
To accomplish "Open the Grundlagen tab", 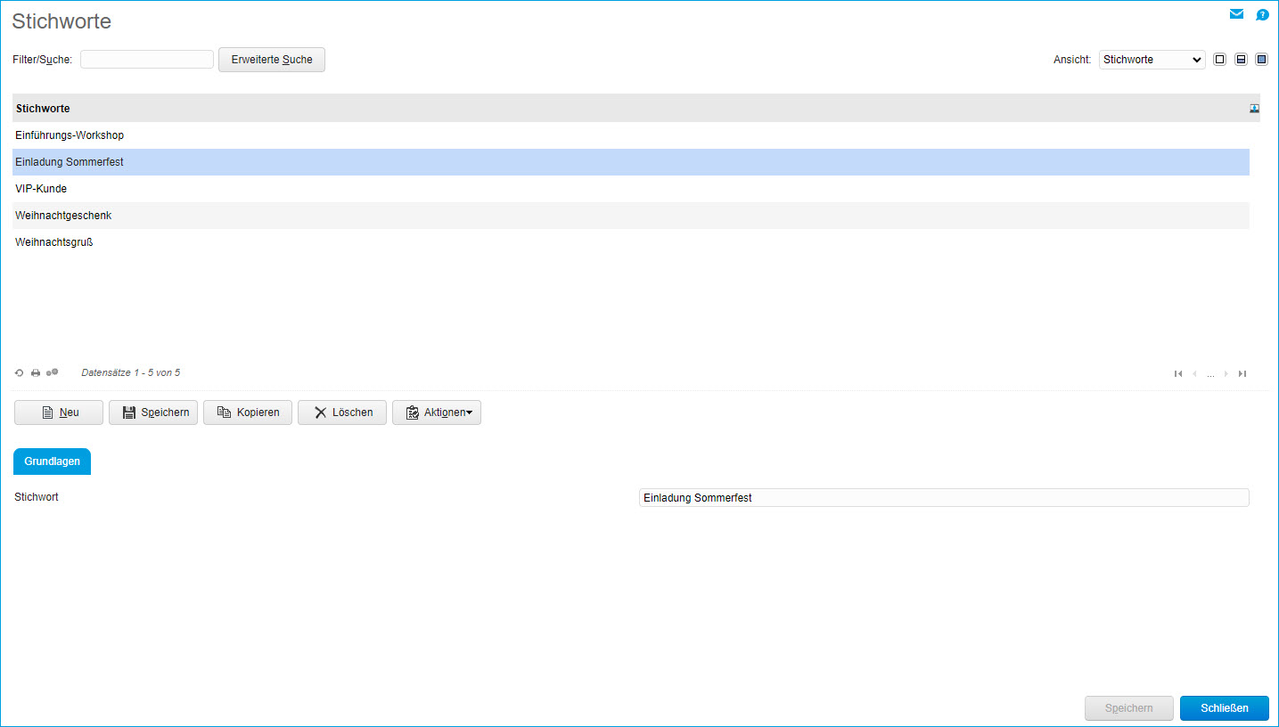I will pyautogui.click(x=52, y=462).
